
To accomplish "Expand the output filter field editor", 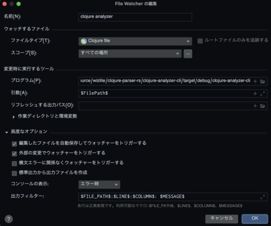I will pos(262,197).
